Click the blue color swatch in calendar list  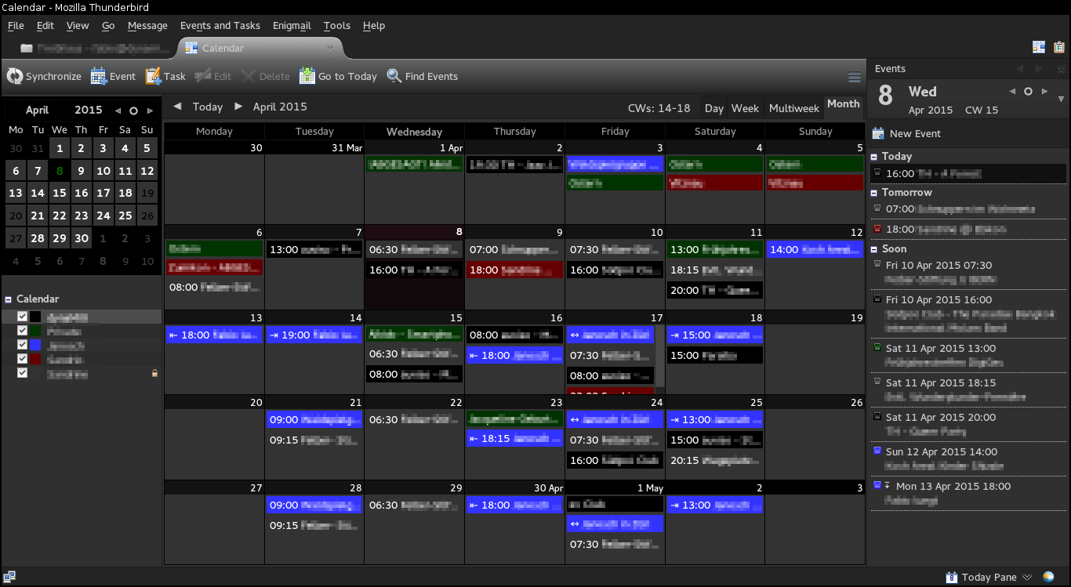[35, 345]
